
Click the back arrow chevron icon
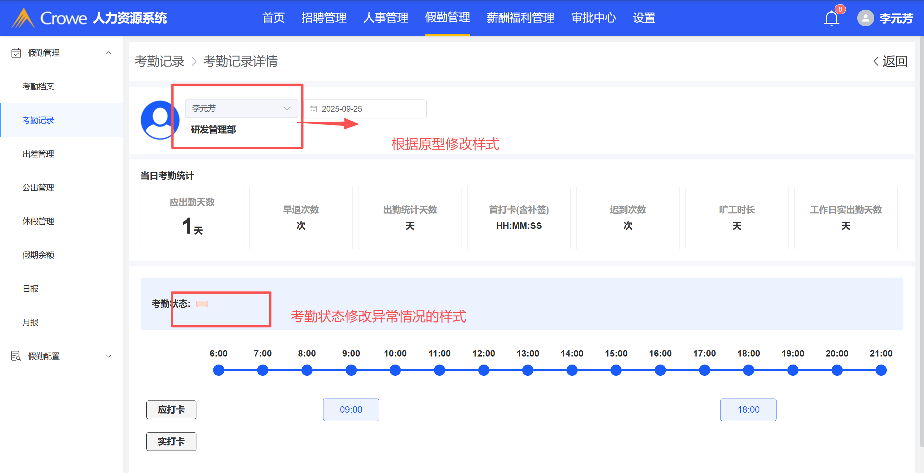pyautogui.click(x=876, y=61)
